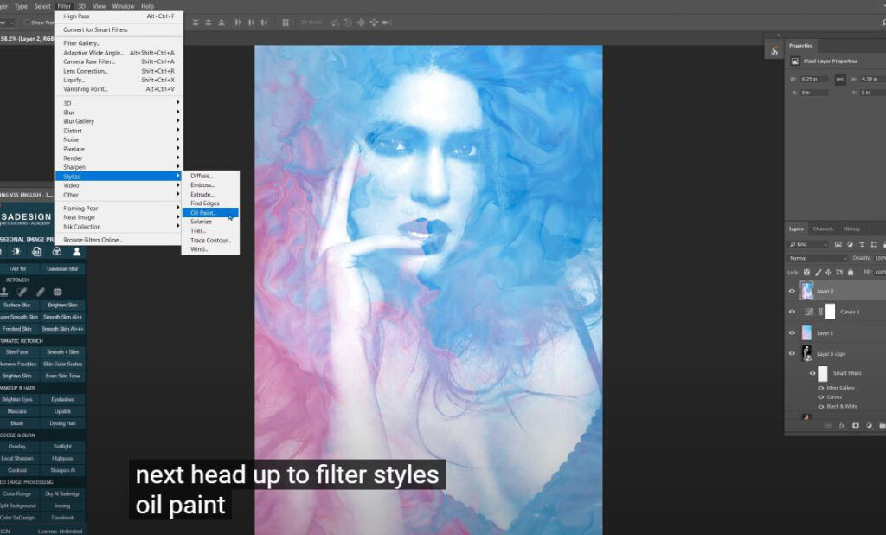Select the clone stamp icon in RETOUCH section
886x535 pixels.
[5, 292]
